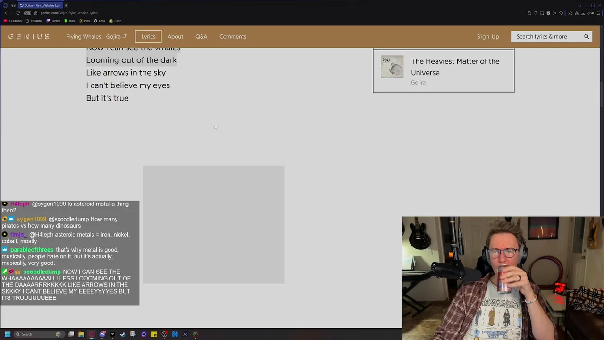Select the lyric 'I can't believe my eyes'
This screenshot has width=604, height=340.
(128, 85)
